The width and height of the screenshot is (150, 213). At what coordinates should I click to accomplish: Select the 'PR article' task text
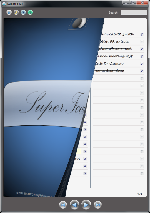(x=114, y=41)
